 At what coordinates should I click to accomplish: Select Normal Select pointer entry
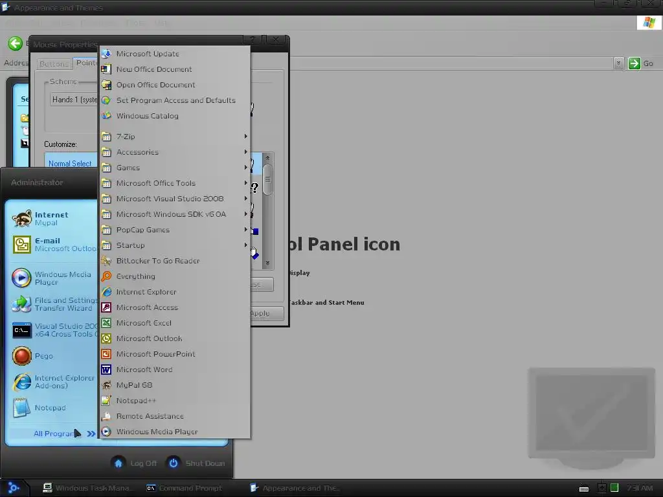click(70, 164)
